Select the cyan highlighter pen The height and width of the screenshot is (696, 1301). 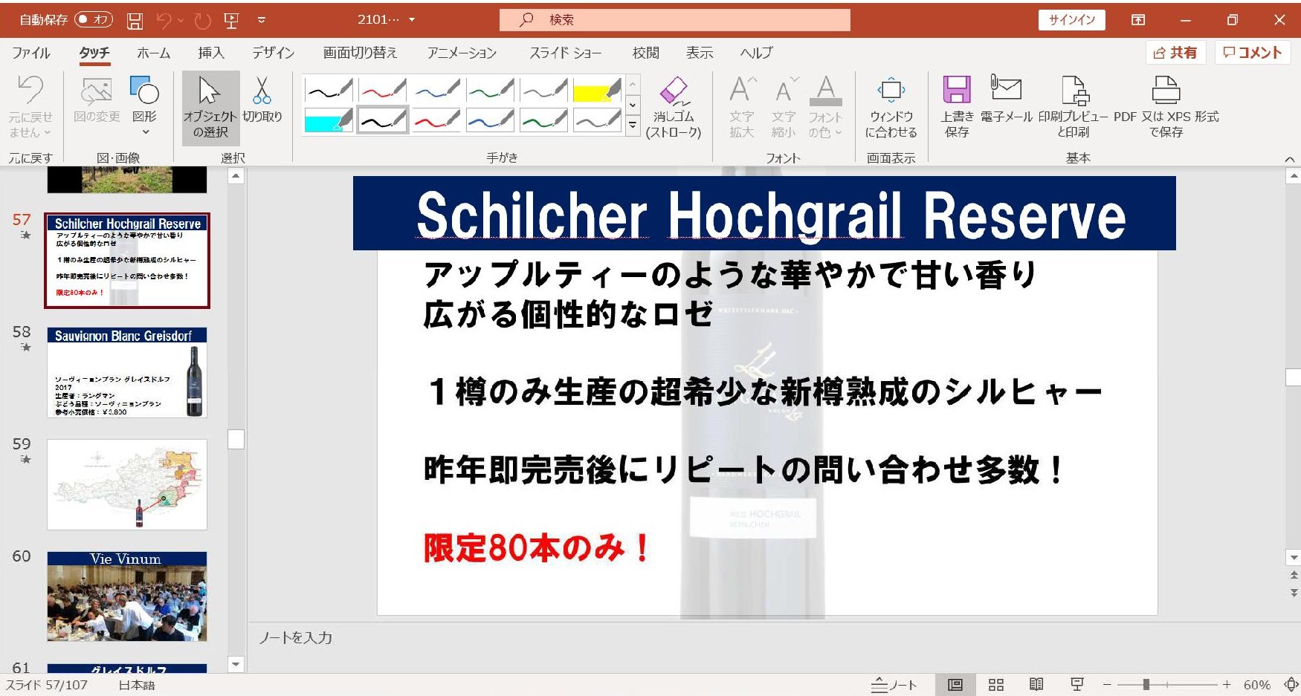tap(329, 120)
